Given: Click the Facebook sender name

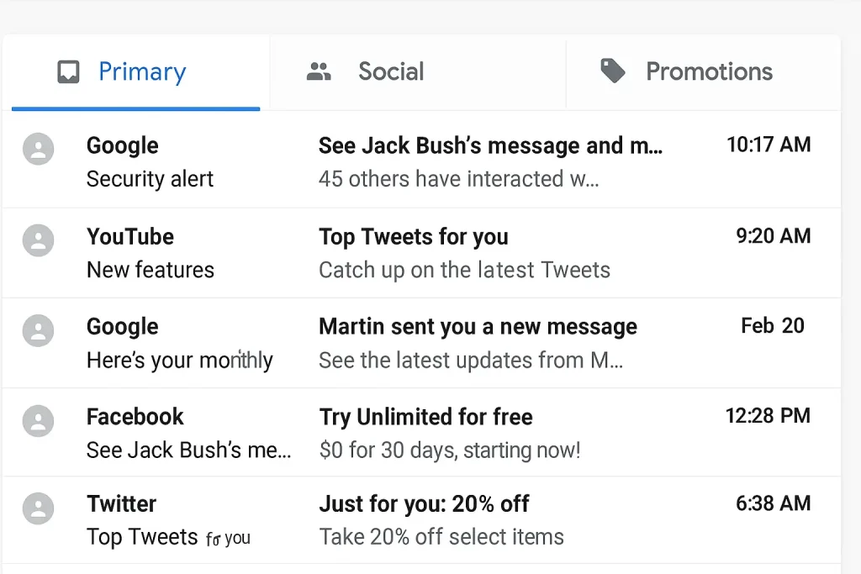Looking at the screenshot, I should [135, 417].
